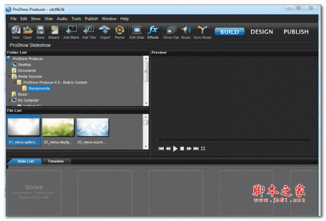Toggle full screen preview
Viewport: 326px width, 221px height.
tap(203, 149)
